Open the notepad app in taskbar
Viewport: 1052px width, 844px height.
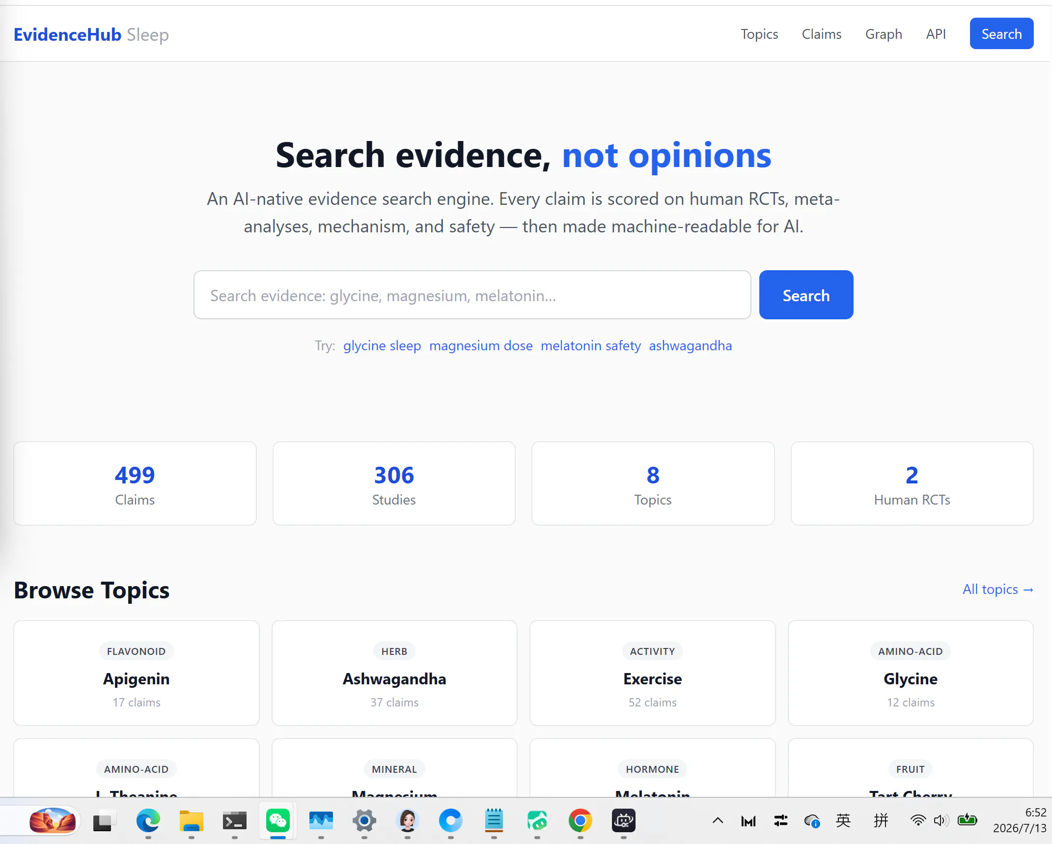pos(494,820)
